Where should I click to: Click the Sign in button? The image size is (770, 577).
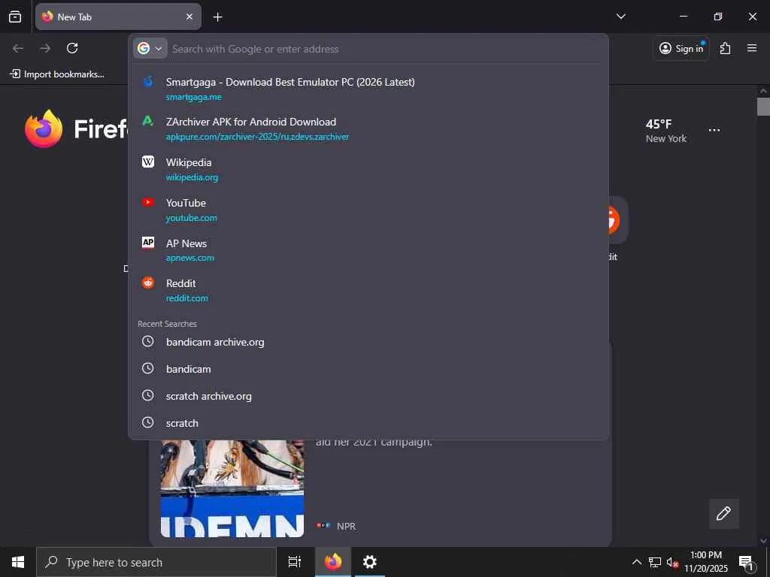(681, 48)
